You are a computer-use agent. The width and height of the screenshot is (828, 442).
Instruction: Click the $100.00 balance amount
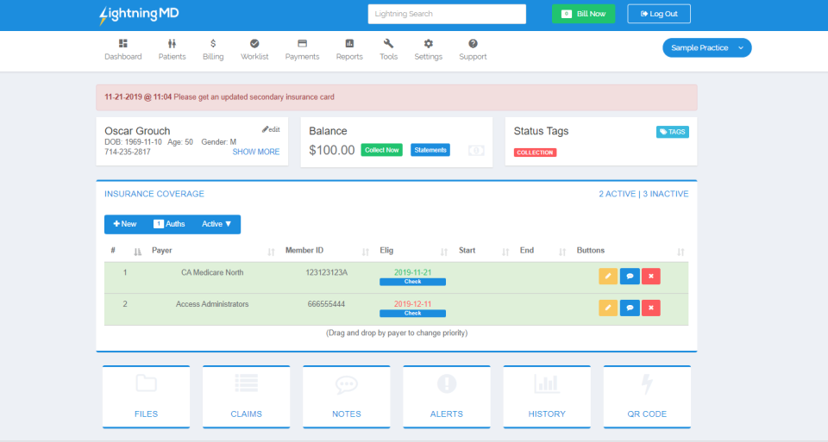331,150
